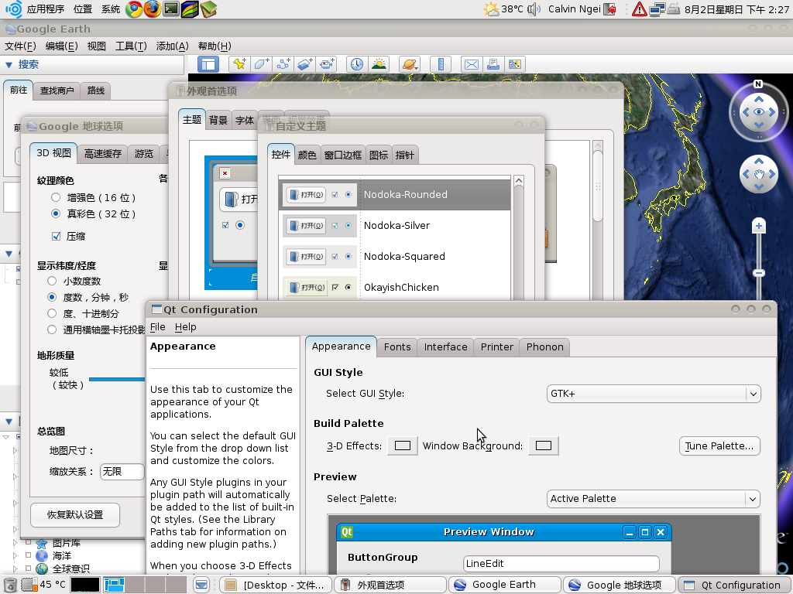Screen dimensions: 793x594
Task: Switch to the 路线 search tab
Action: (95, 90)
